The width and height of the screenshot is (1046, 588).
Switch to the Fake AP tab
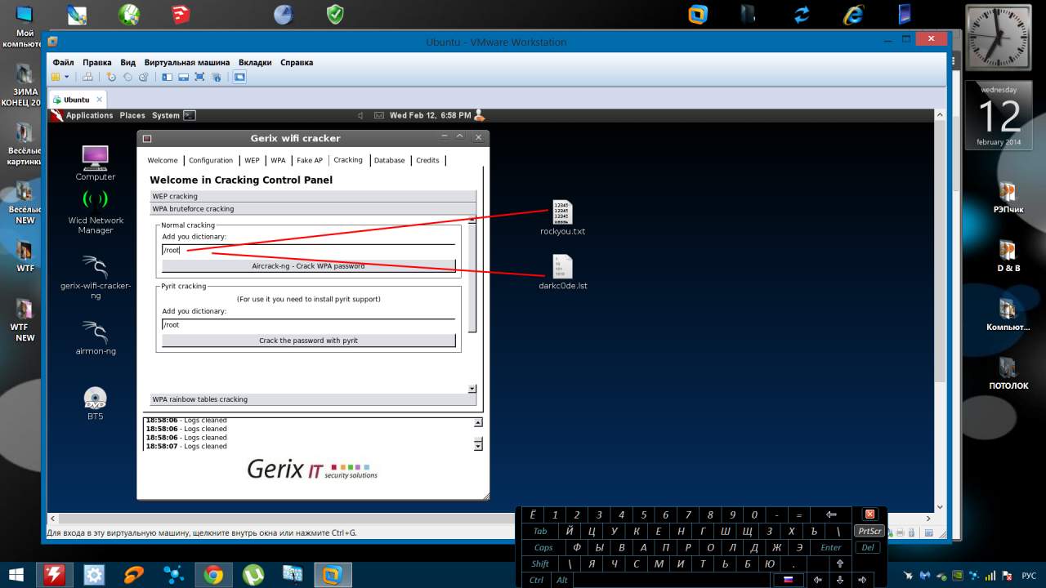click(x=310, y=160)
